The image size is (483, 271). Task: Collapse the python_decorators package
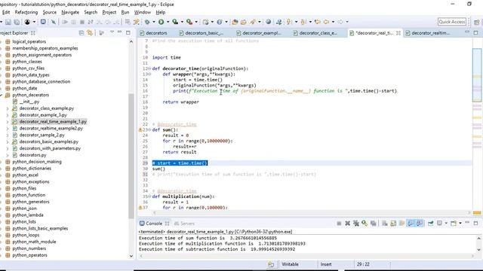click(2, 96)
